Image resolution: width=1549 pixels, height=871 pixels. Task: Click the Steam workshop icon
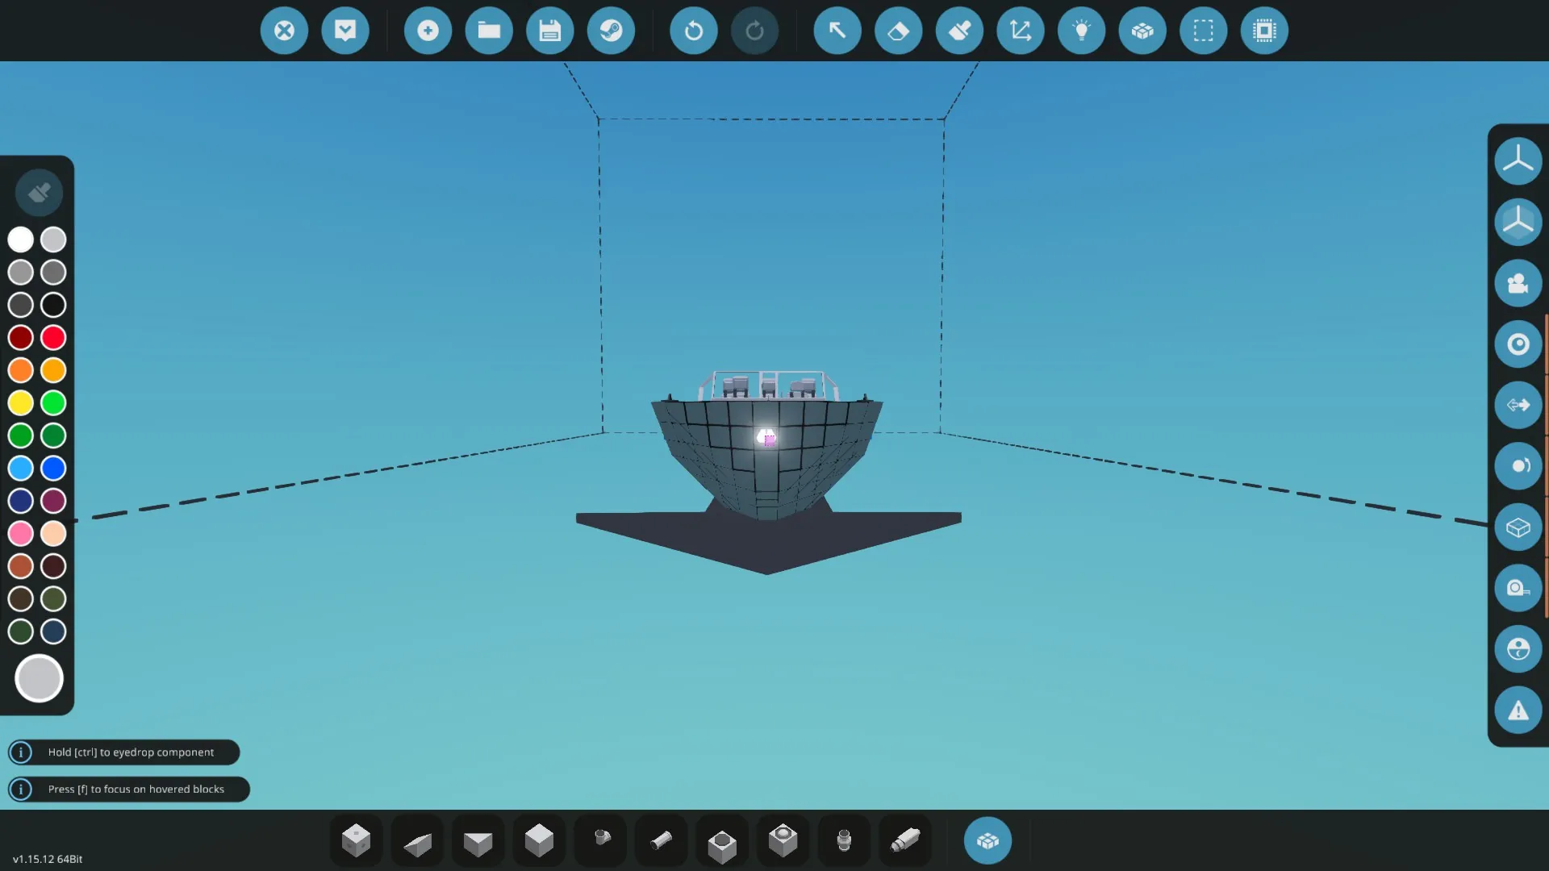point(611,31)
